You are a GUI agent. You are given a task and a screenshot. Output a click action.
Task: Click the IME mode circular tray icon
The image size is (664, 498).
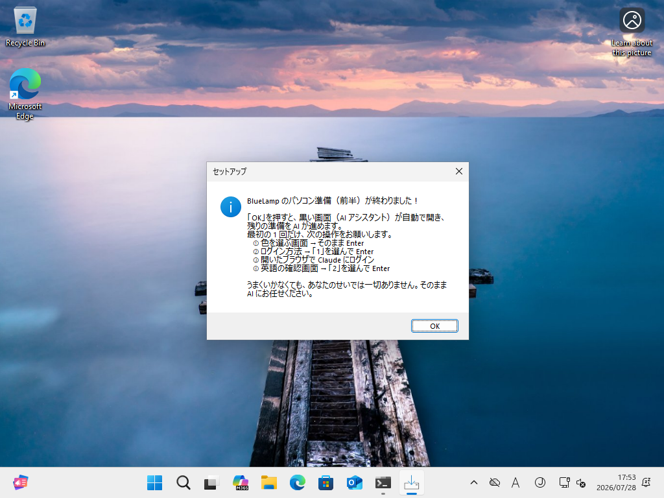coord(540,482)
